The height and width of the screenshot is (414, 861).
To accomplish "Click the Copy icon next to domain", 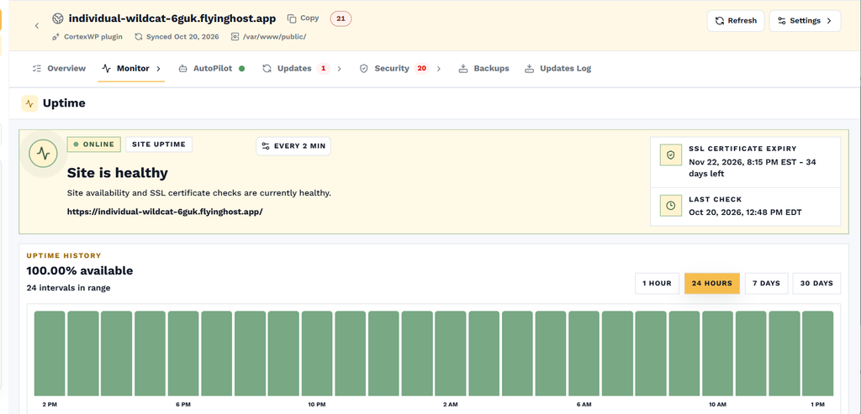I will pos(292,18).
